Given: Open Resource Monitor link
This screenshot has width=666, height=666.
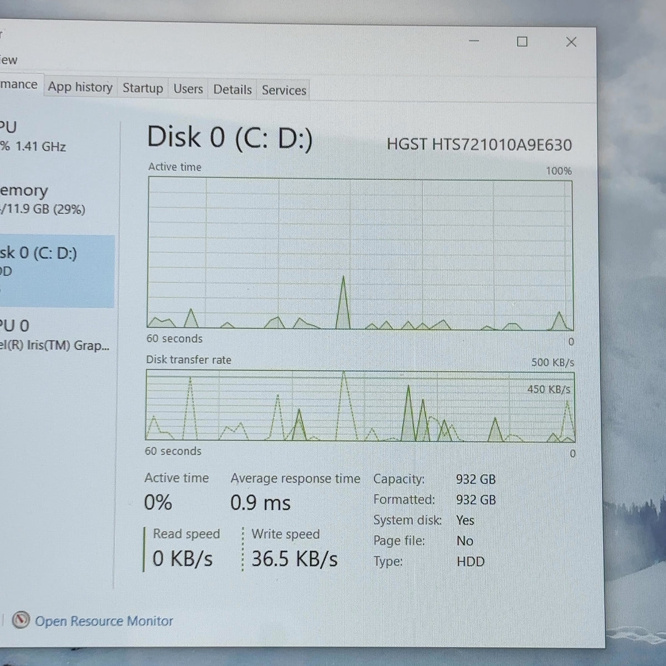Looking at the screenshot, I should [104, 621].
